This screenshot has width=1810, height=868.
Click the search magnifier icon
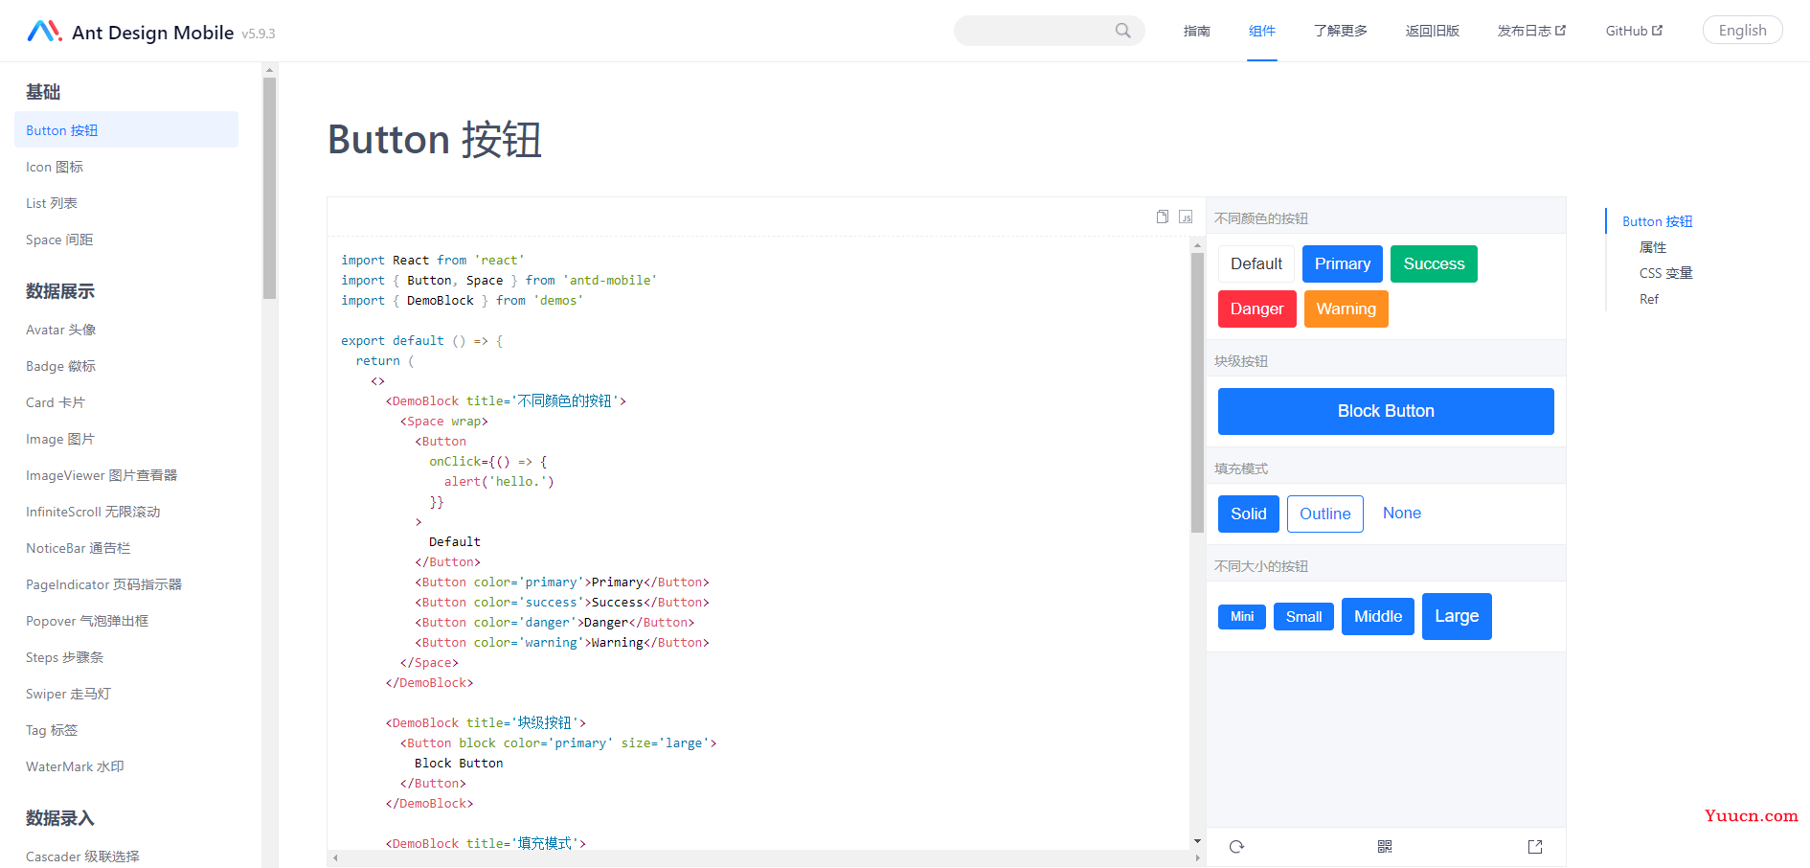pyautogui.click(x=1123, y=31)
